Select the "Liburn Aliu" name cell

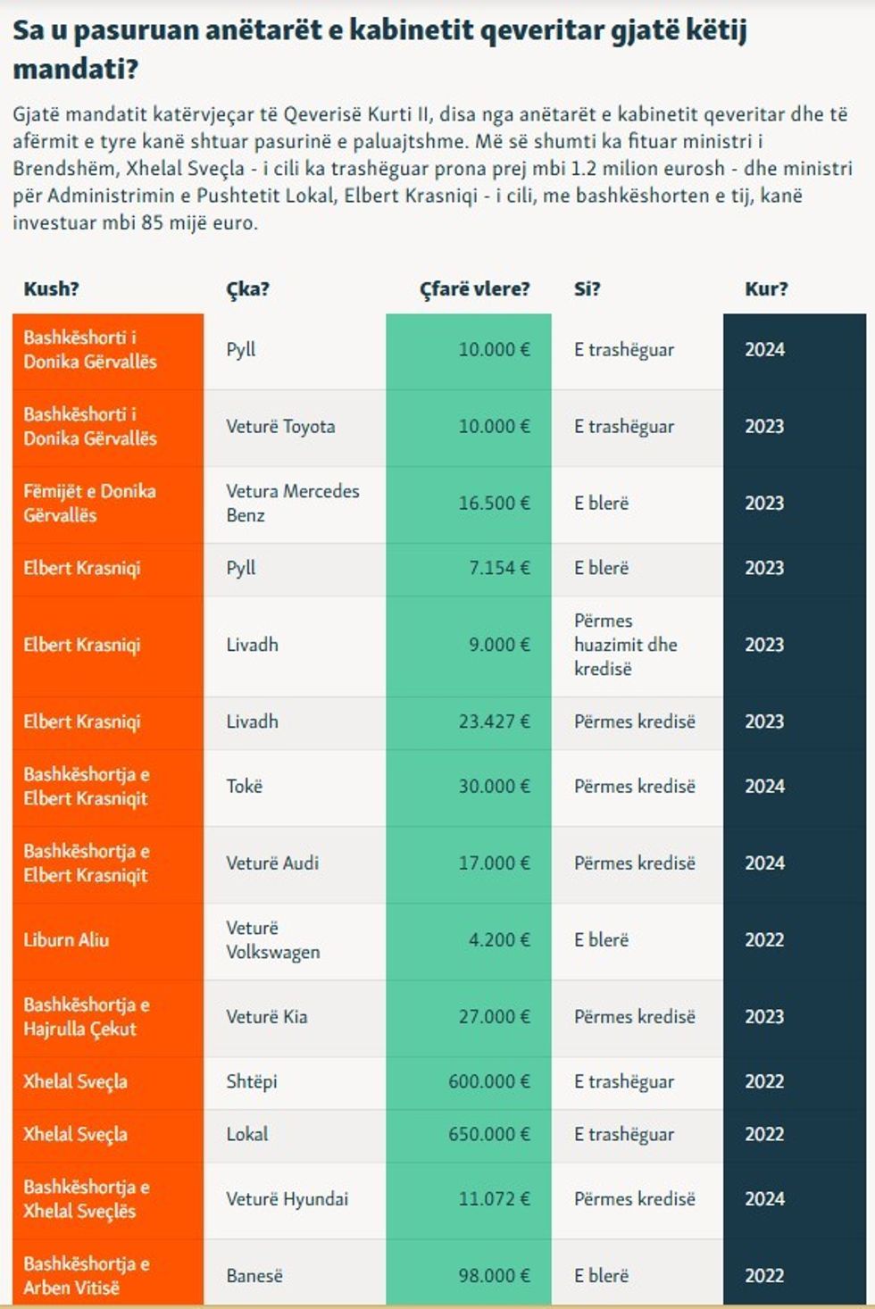[x=66, y=940]
